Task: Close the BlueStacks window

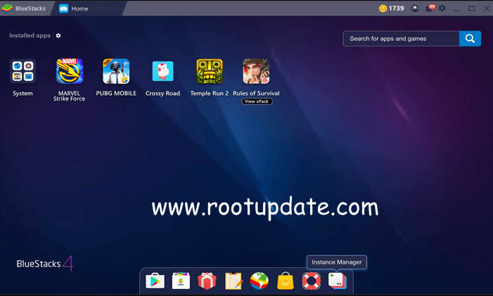Action: (x=486, y=8)
